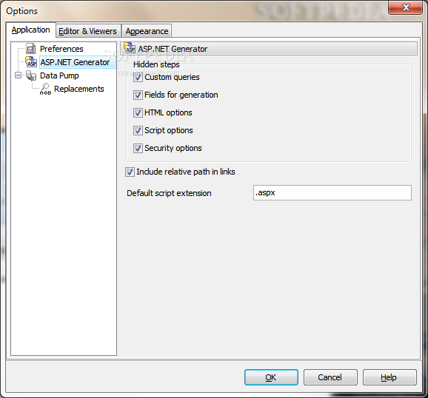This screenshot has height=398, width=428.
Task: Click the Default script extension label
Action: pos(169,193)
